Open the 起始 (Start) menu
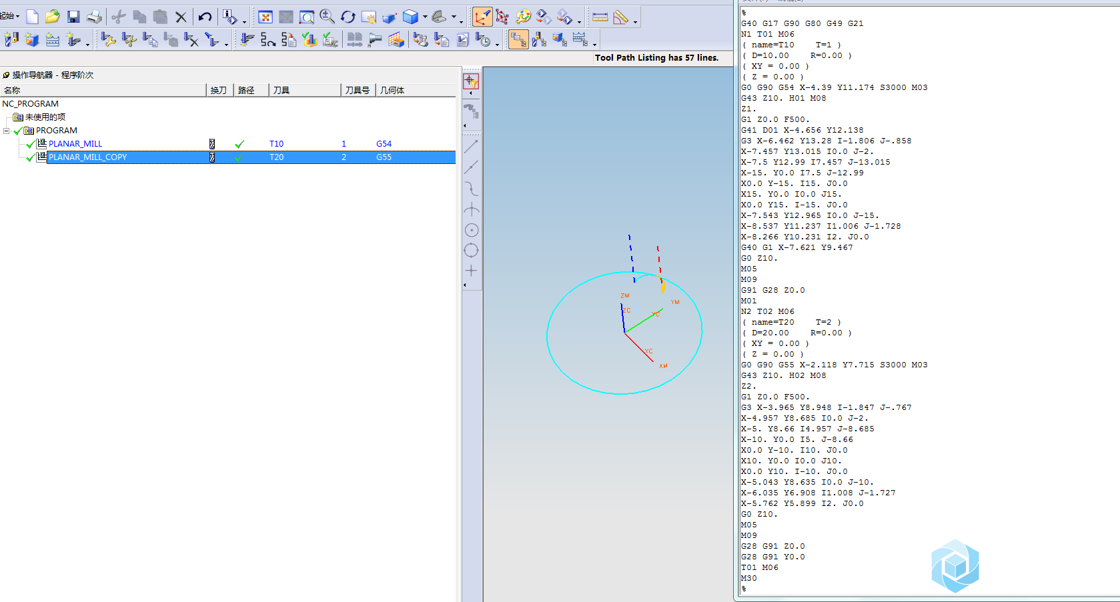 tap(9, 16)
